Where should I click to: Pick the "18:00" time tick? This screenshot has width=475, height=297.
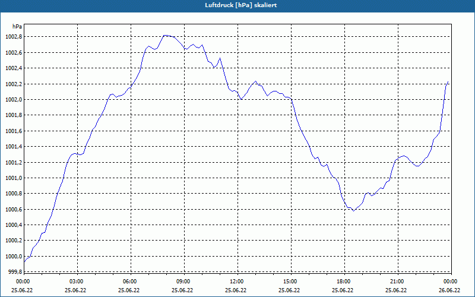coord(343,282)
